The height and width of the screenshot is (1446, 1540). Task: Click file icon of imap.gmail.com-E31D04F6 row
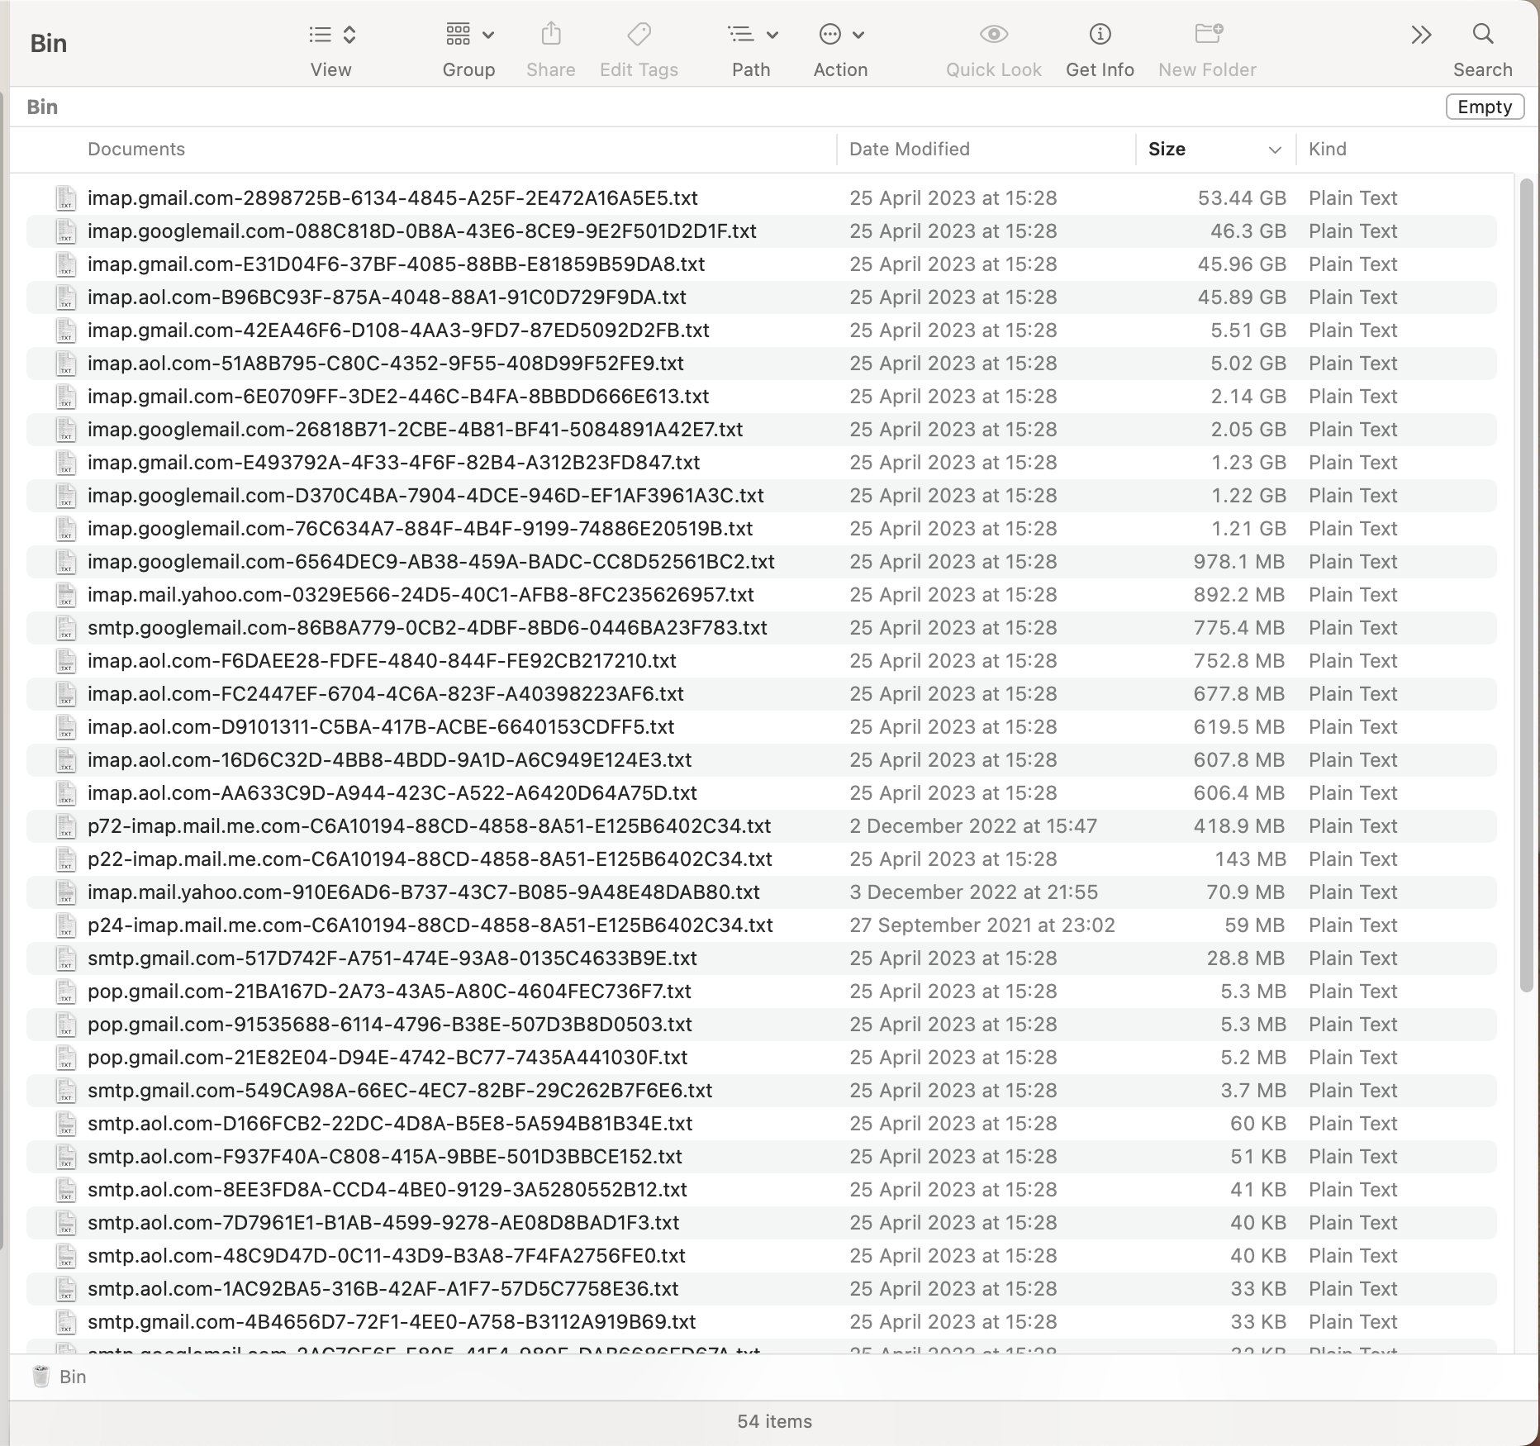[x=66, y=264]
